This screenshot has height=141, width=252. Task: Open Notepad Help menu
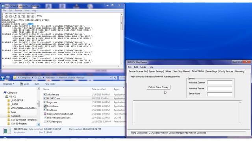pyautogui.click(x=34, y=11)
